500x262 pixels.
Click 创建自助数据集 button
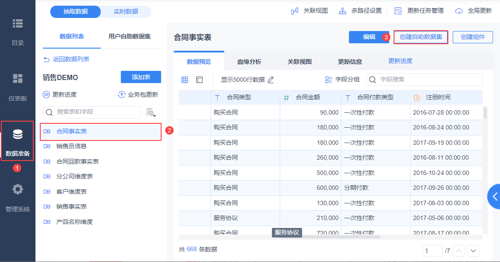pyautogui.click(x=421, y=37)
